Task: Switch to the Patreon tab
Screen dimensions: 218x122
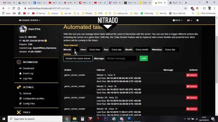Action: coord(85,3)
